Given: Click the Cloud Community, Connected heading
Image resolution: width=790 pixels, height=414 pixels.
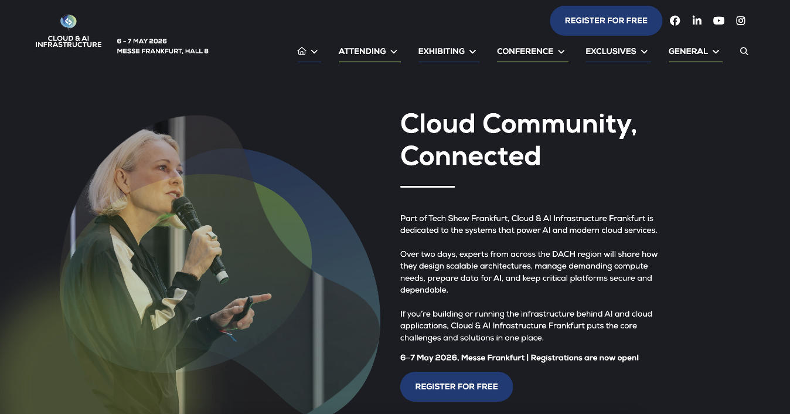Looking at the screenshot, I should coord(519,140).
